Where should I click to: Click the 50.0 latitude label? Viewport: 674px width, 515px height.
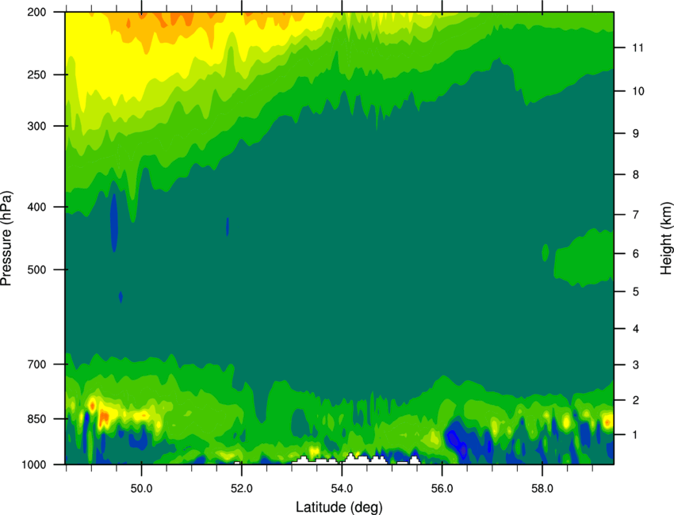coord(141,489)
